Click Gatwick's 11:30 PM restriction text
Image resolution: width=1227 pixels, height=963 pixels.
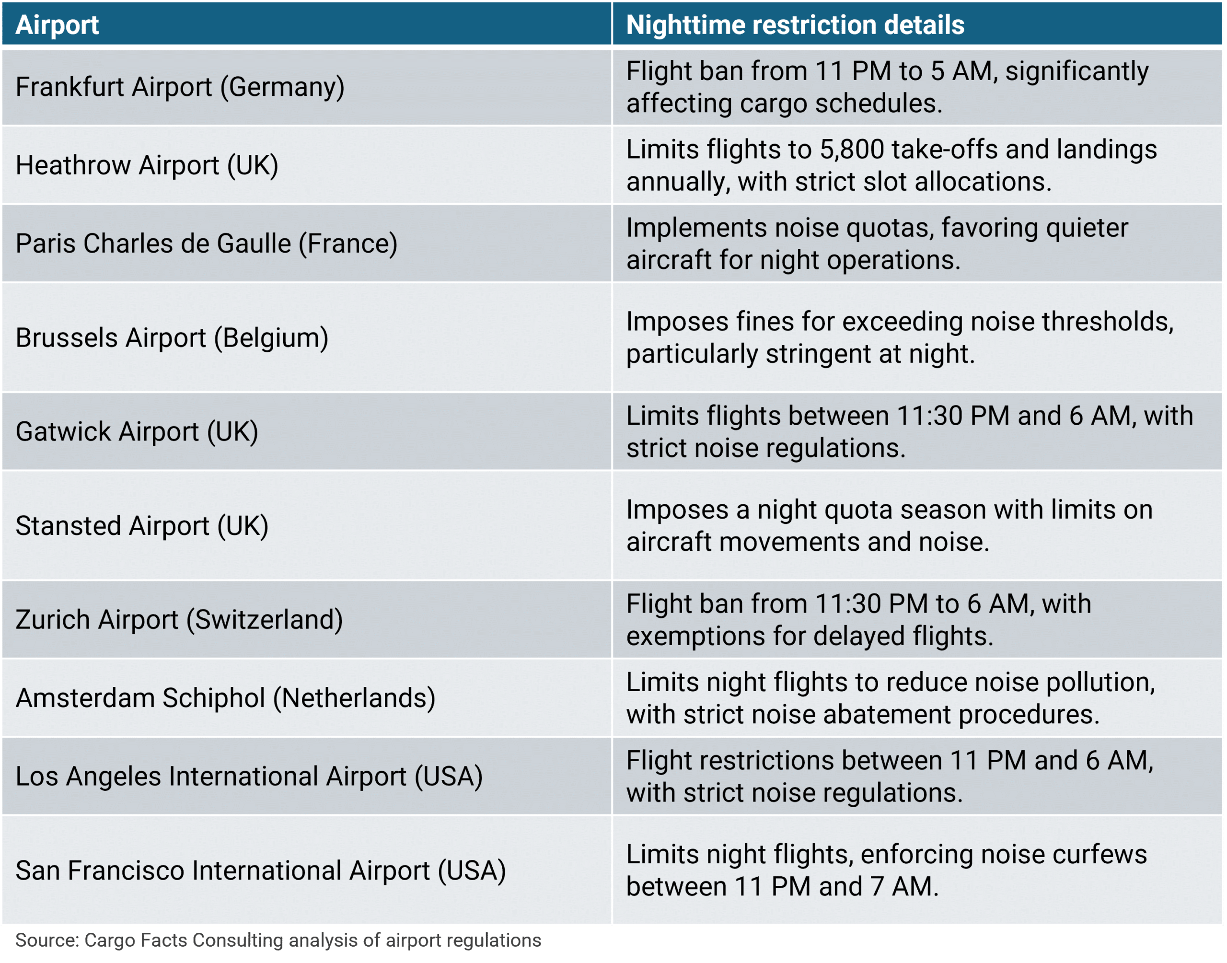click(910, 432)
